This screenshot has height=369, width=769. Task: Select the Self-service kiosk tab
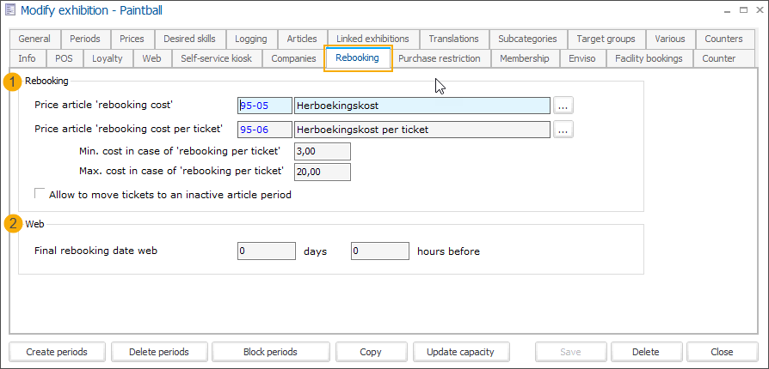216,58
